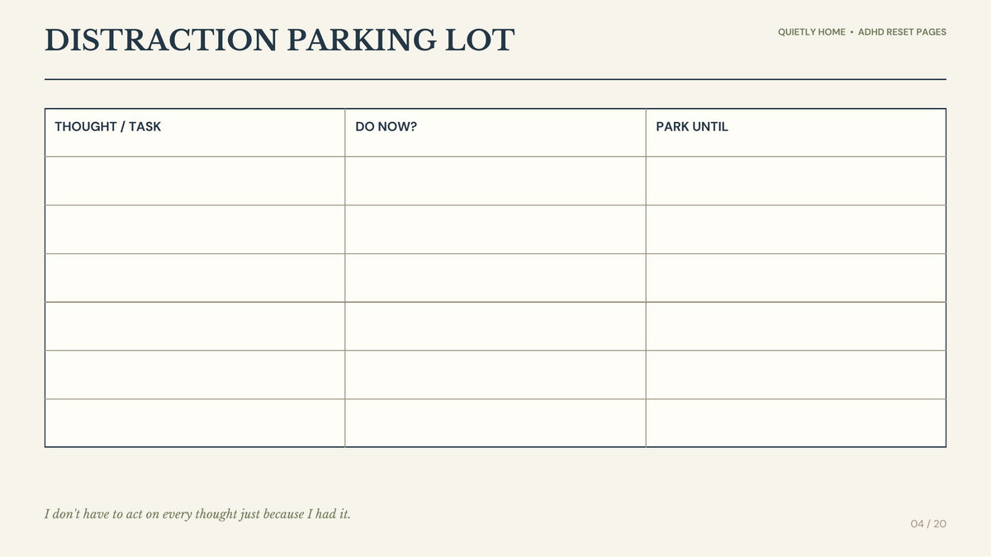
Task: Click second row cell under Park Until
Action: coord(796,229)
